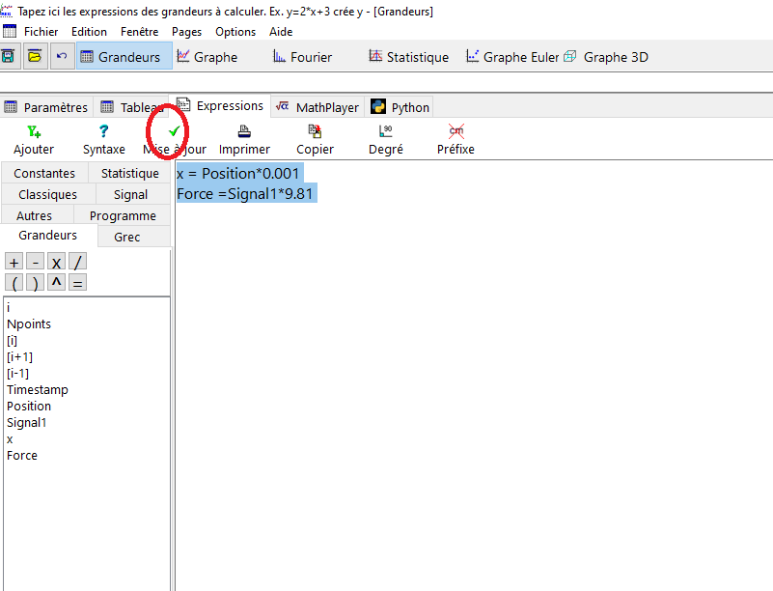Select Timestamp in the grandeurs list
The width and height of the screenshot is (773, 591).
click(x=38, y=390)
